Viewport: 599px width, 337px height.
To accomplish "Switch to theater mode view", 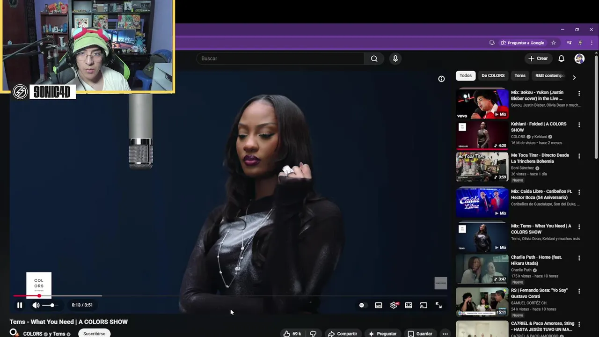I will tap(409, 305).
